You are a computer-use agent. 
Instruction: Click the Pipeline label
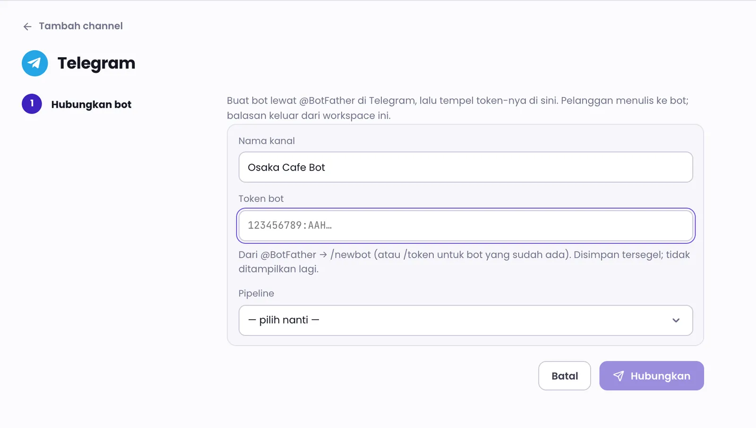point(256,293)
